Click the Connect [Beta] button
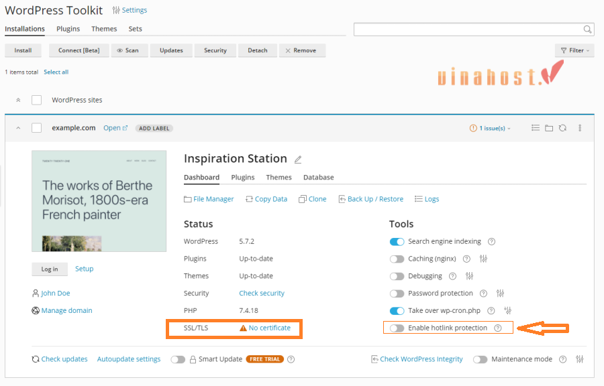The width and height of the screenshot is (604, 386). tap(79, 50)
